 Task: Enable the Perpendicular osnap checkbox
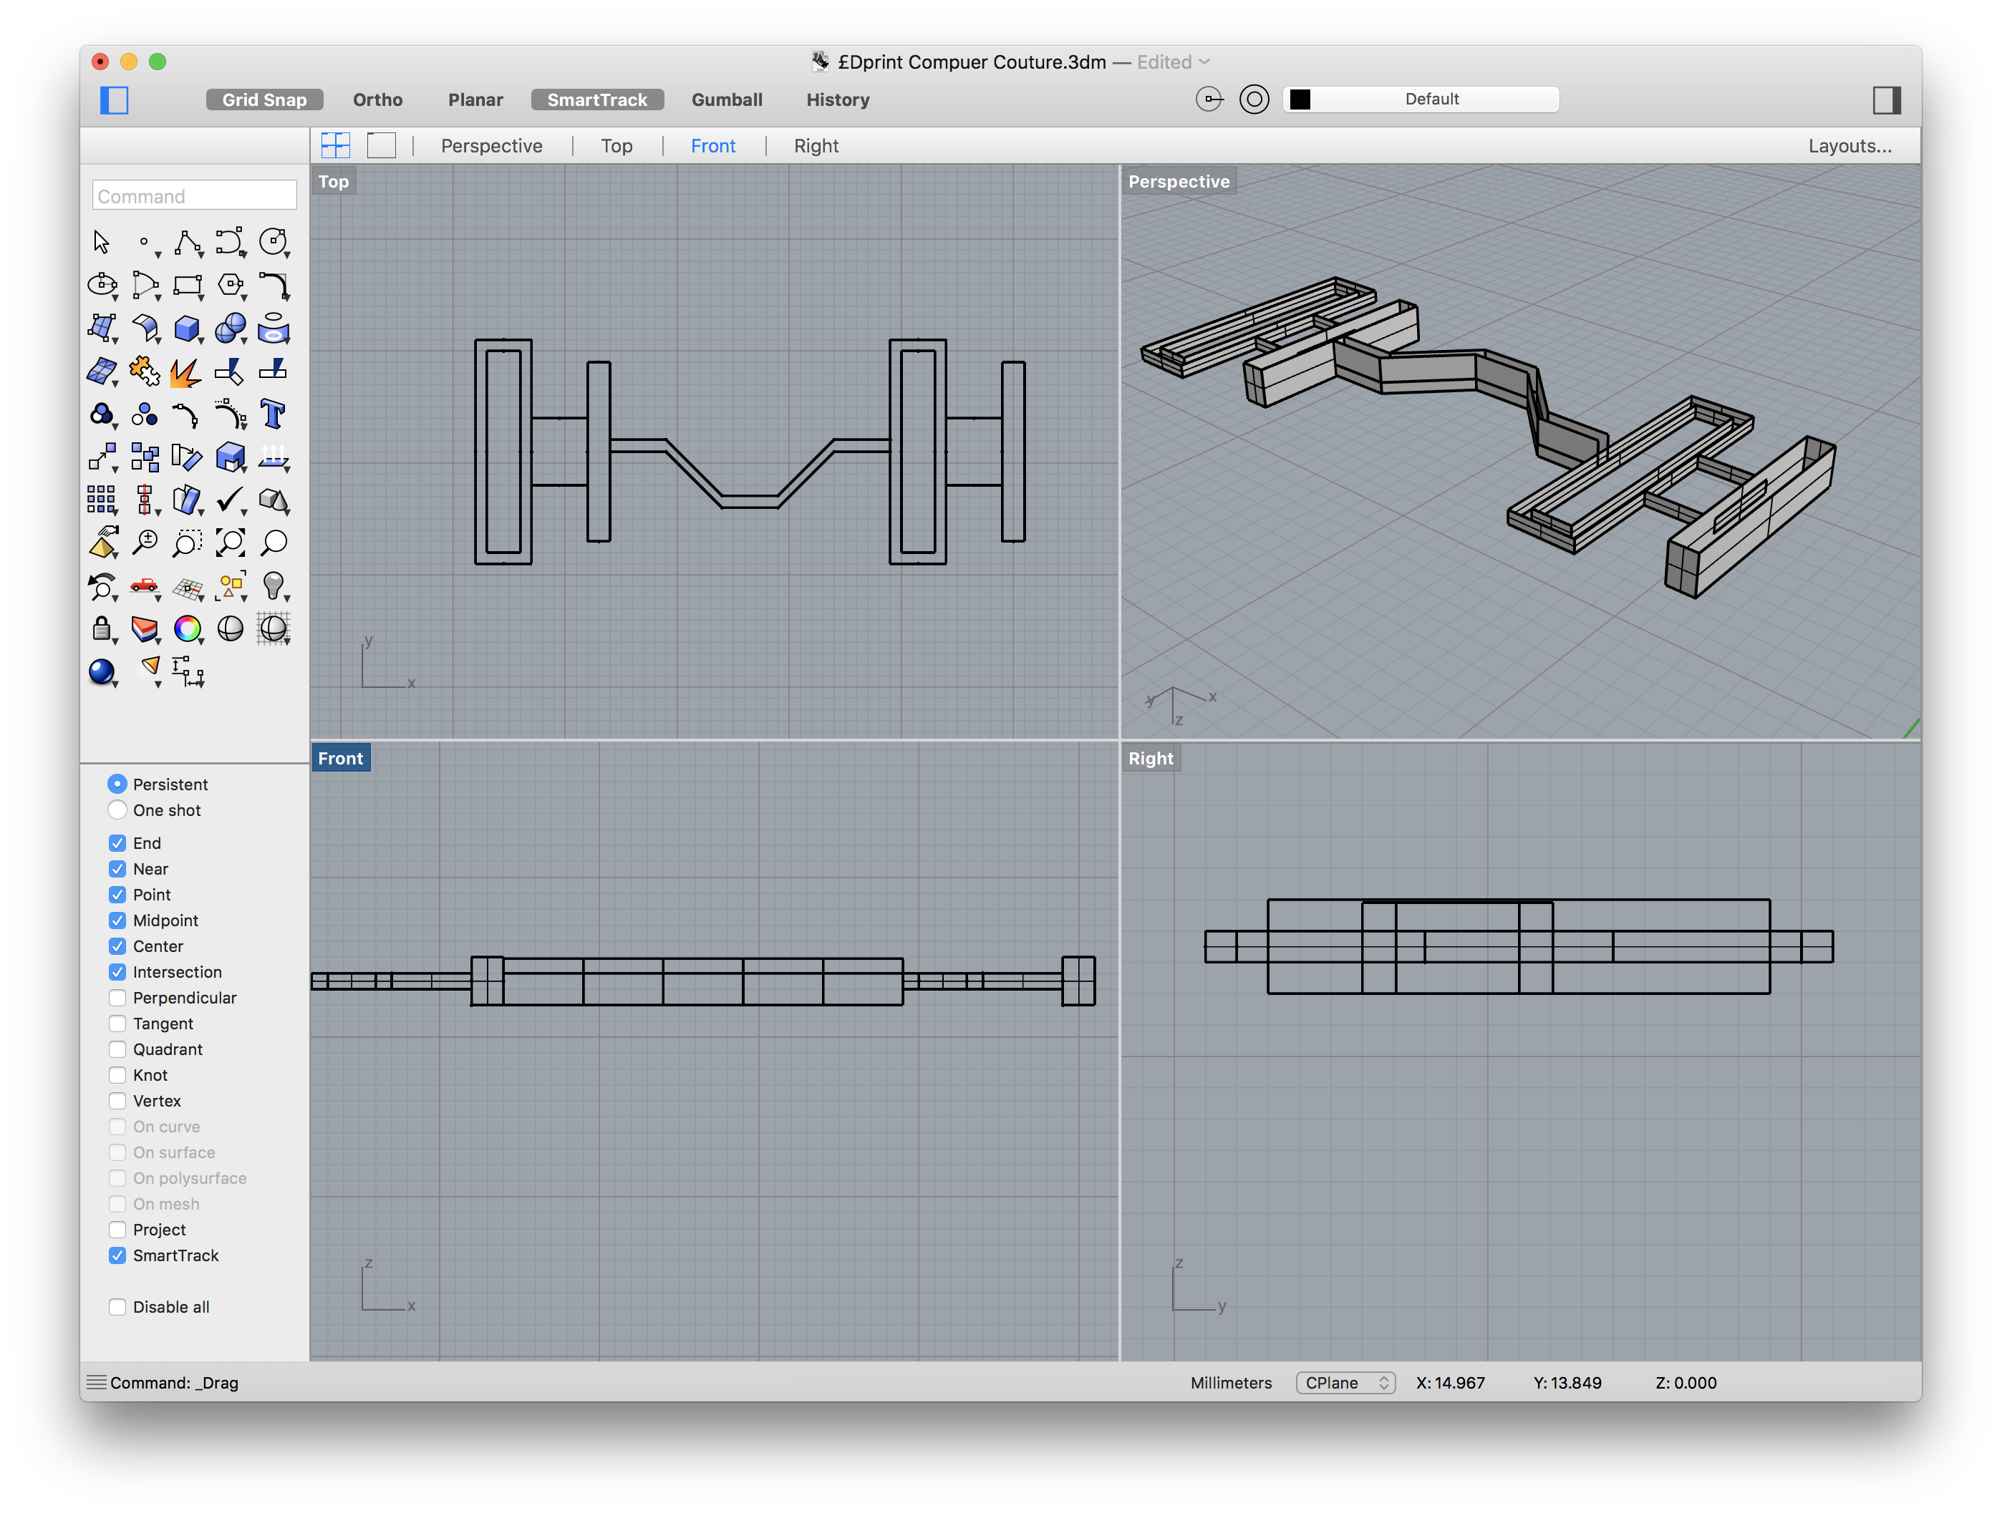117,998
